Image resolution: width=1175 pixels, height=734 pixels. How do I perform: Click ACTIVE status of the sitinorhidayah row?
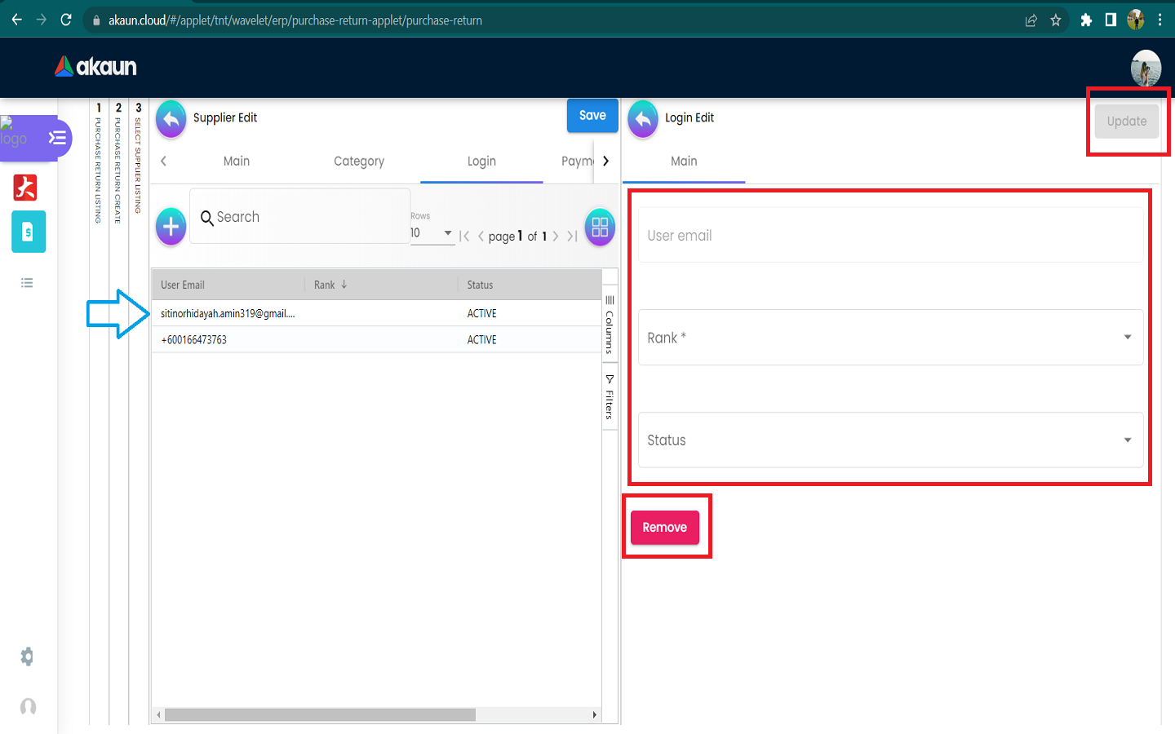click(481, 314)
